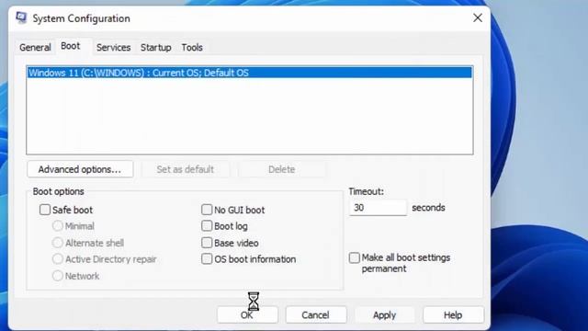
Task: Confirm with the OK button
Action: coord(247,314)
